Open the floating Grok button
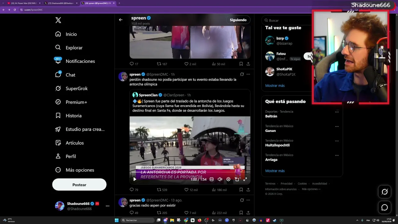Image resolution: width=398 pixels, height=224 pixels. 385,192
